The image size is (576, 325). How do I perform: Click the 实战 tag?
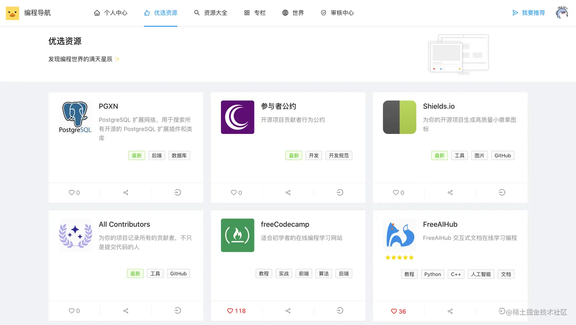(284, 274)
